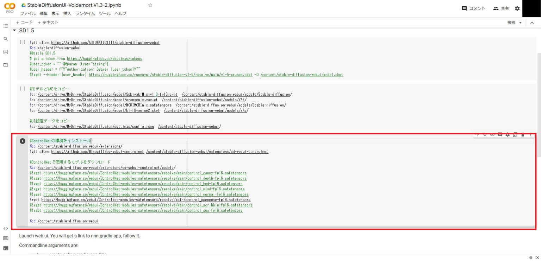Viewport: 541px width, 261px height.
Task: Open the table of contents sidebar
Action: 6,26
